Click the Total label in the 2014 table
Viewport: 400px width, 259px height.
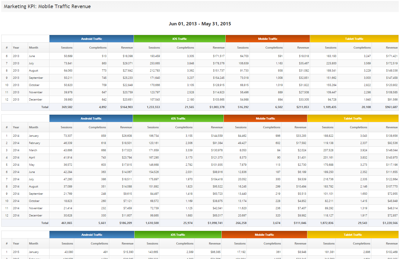tap(45, 223)
